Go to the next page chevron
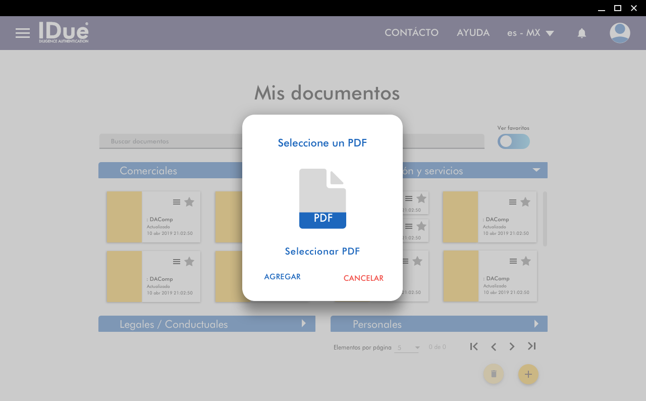 [512, 346]
